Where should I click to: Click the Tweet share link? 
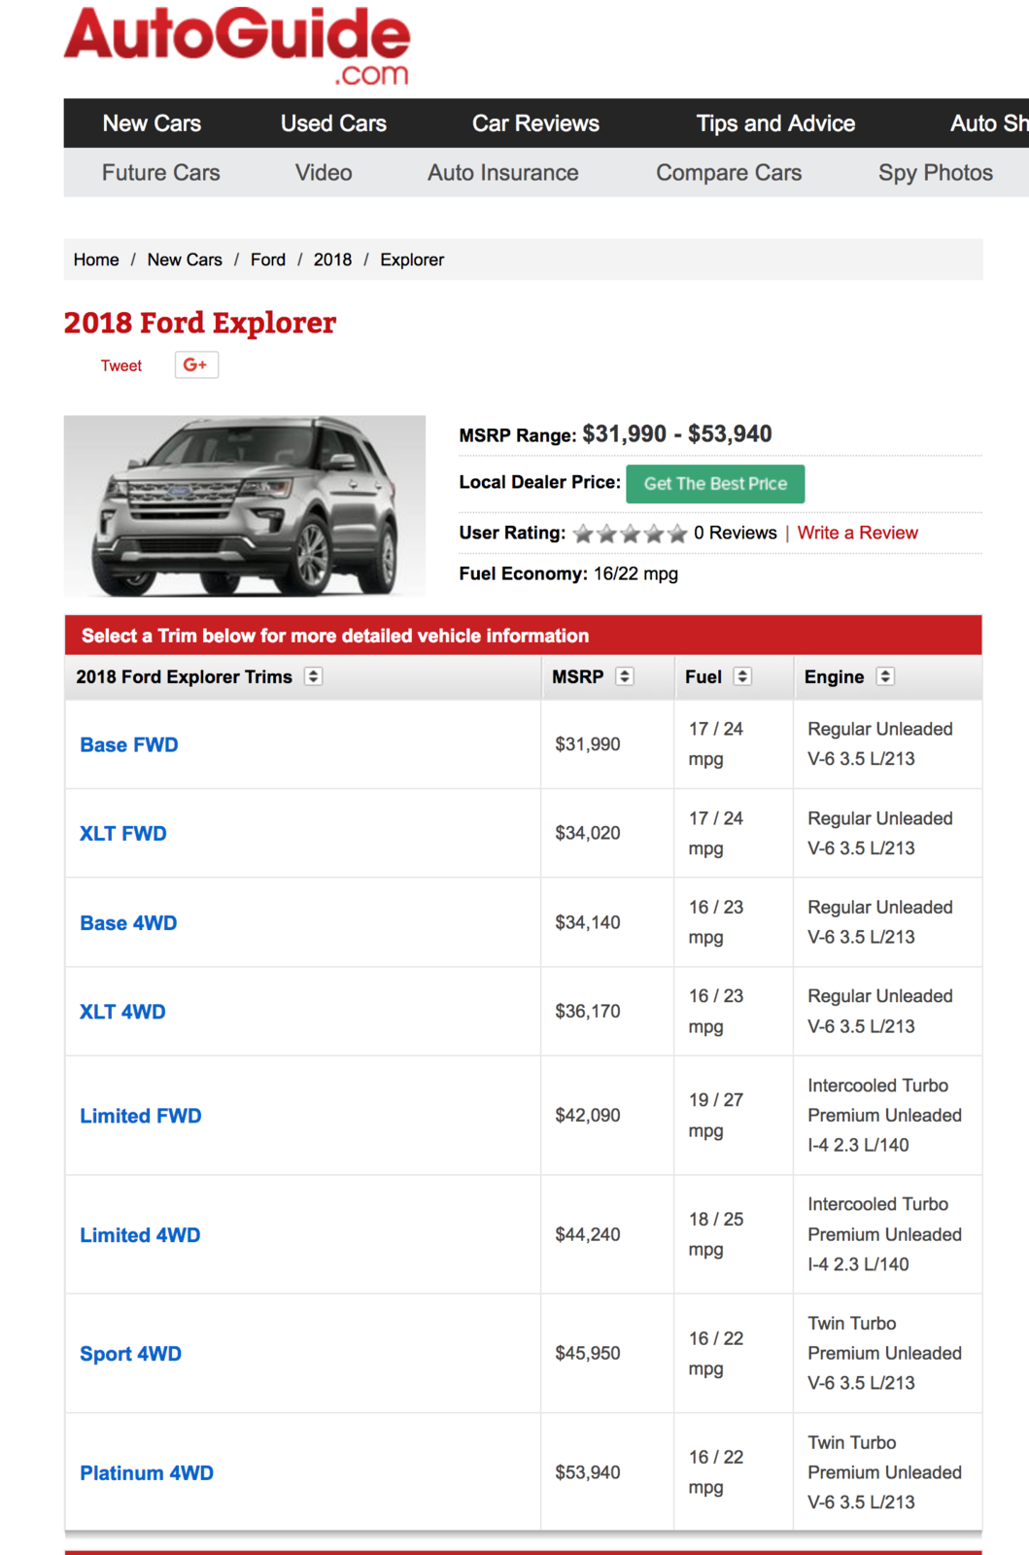(x=121, y=365)
